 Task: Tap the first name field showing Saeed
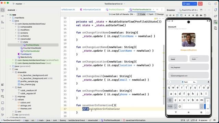[178, 58]
